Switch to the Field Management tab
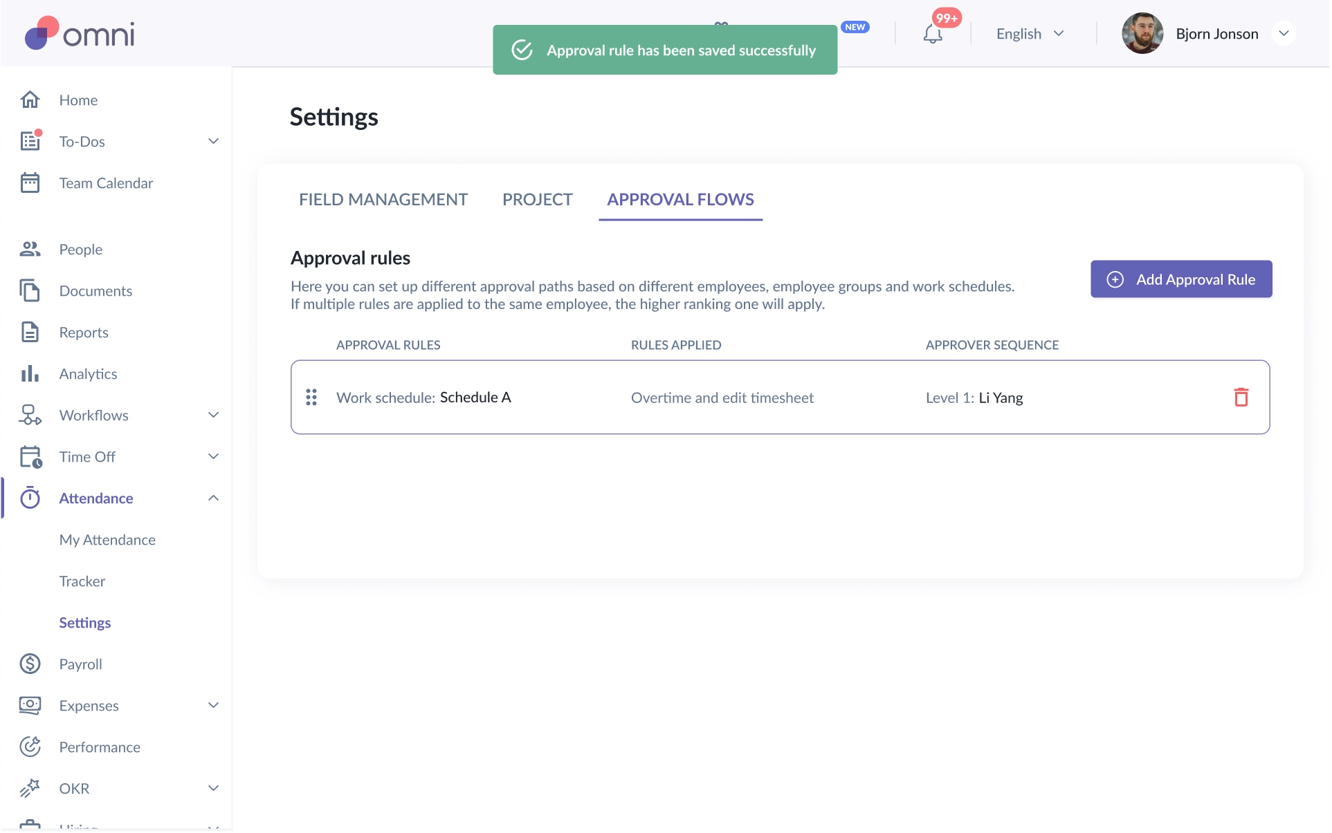1332x833 pixels. click(x=383, y=199)
